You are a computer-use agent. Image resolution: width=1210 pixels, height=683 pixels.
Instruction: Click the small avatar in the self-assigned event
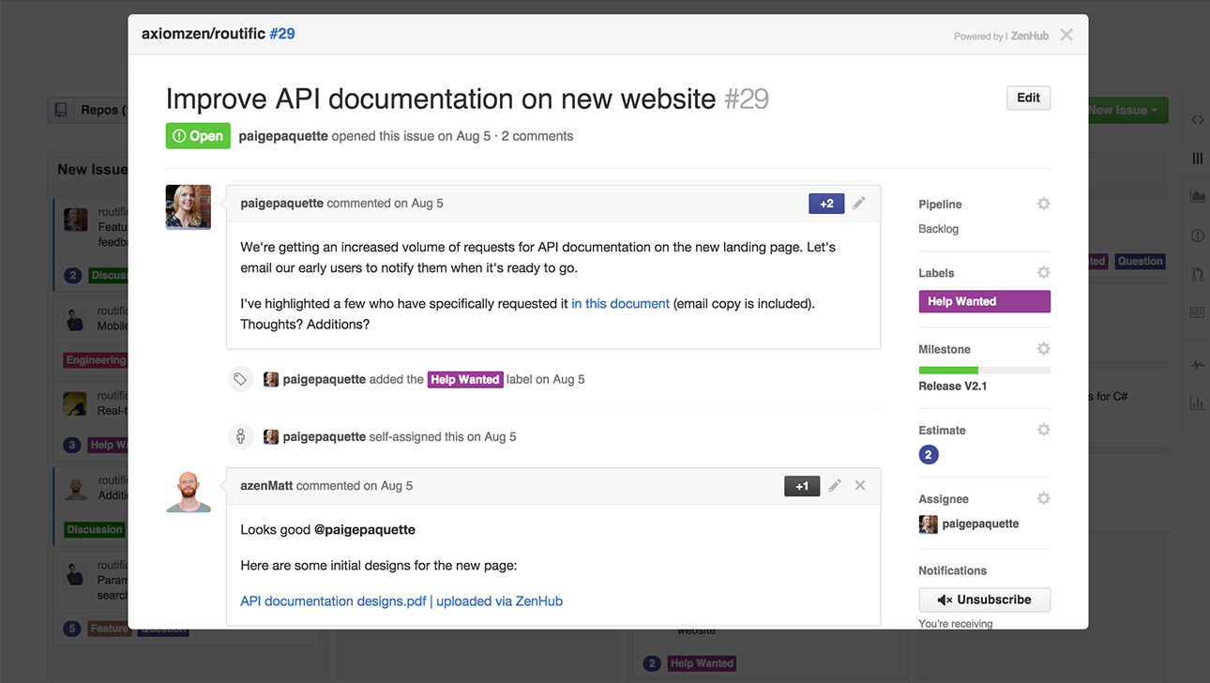pyautogui.click(x=271, y=436)
